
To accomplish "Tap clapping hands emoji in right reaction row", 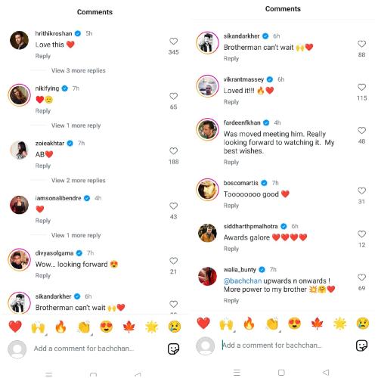I will tap(272, 324).
